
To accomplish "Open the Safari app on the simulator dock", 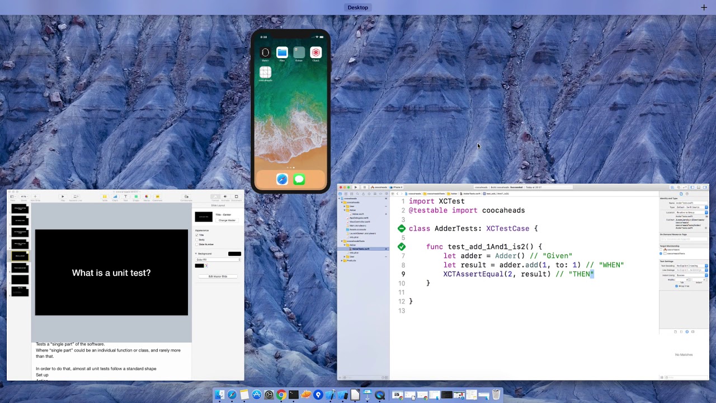I will coord(282,180).
